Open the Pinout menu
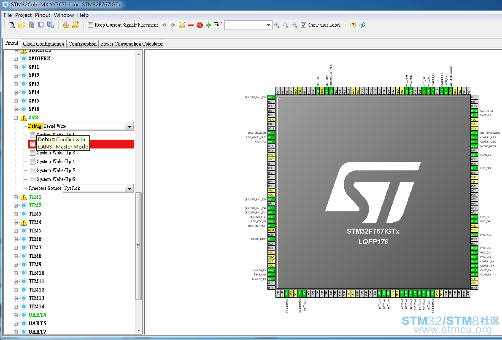 coord(43,15)
